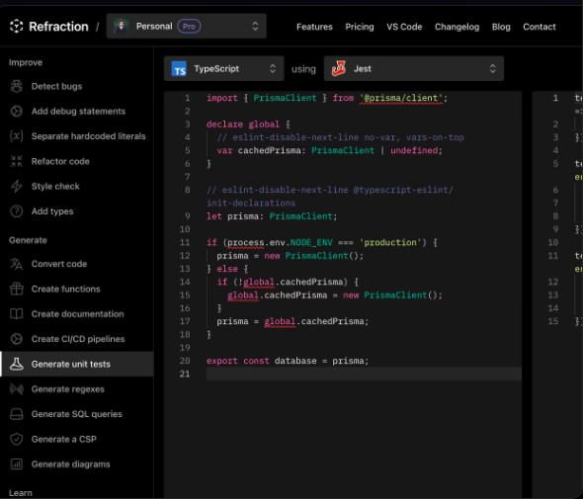Click the Detect bugs icon
The width and height of the screenshot is (583, 499).
pyautogui.click(x=17, y=86)
